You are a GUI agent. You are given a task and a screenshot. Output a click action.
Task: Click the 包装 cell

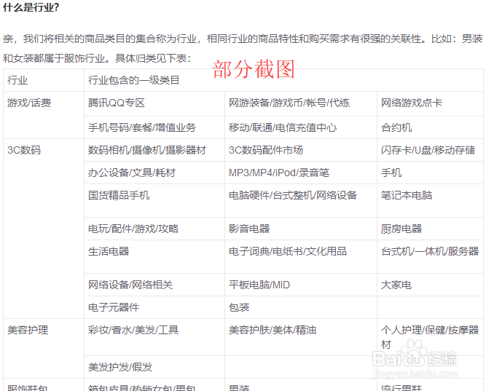tap(301, 307)
